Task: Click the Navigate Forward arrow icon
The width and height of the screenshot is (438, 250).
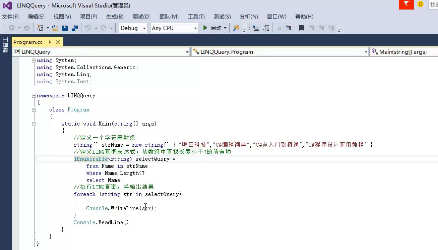Action: coord(26,28)
